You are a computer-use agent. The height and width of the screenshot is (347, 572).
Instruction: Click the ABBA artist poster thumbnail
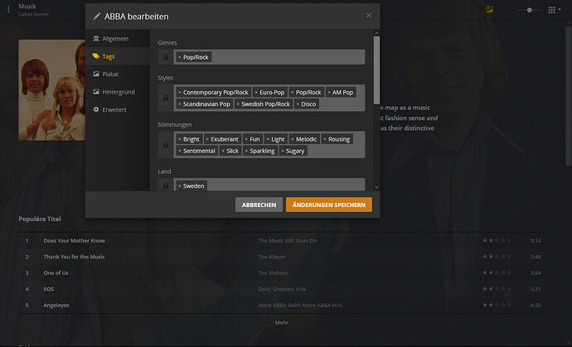coord(51,90)
